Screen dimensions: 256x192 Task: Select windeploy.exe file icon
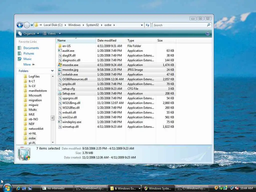point(60,122)
